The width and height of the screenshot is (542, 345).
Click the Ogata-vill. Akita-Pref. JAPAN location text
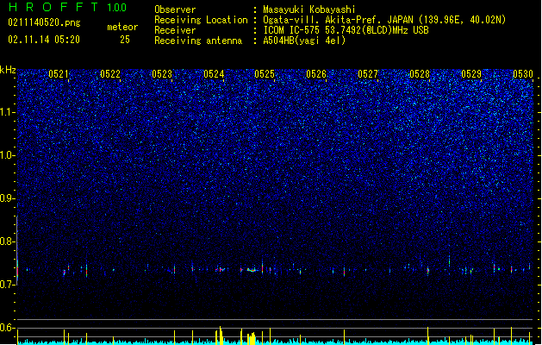(384, 20)
